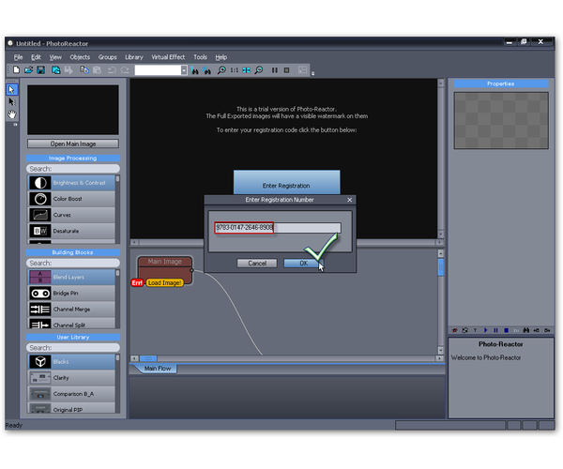Click the cyan Save As toolbar icon
Viewport: 563px width, 469px height.
[x=55, y=70]
